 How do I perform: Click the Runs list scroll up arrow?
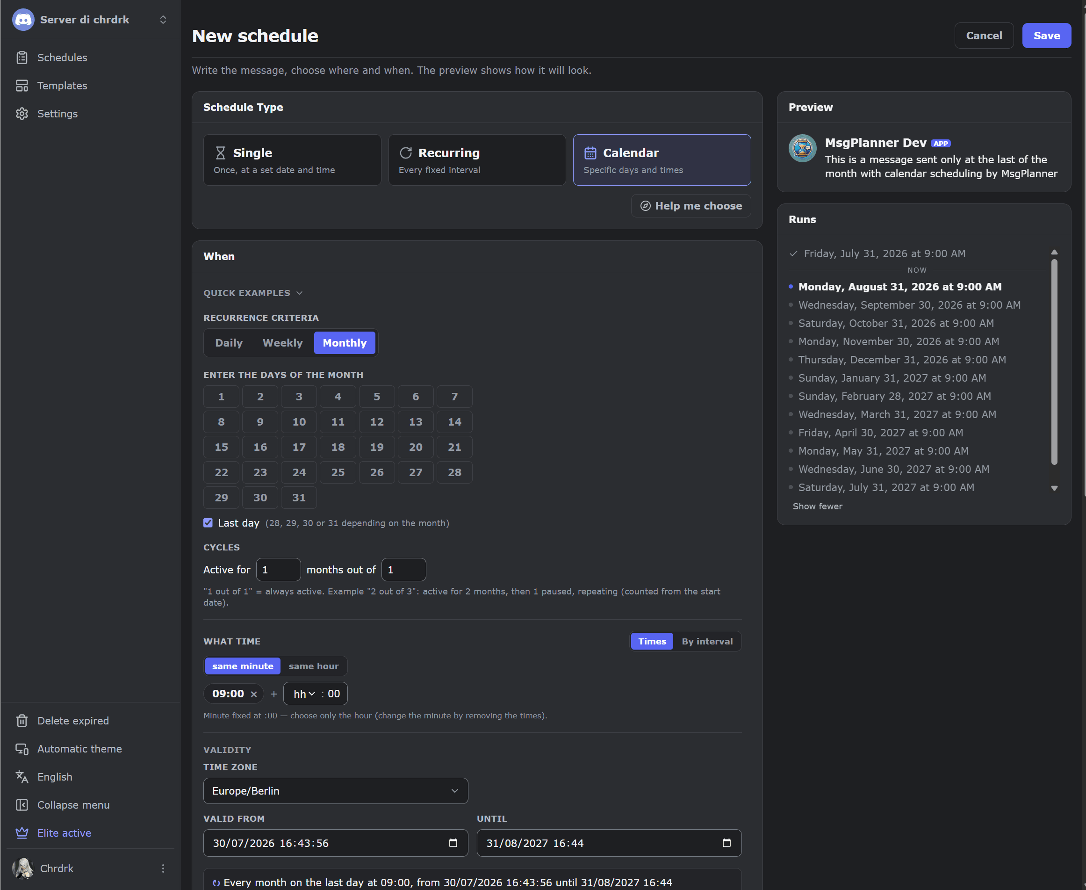pos(1054,252)
